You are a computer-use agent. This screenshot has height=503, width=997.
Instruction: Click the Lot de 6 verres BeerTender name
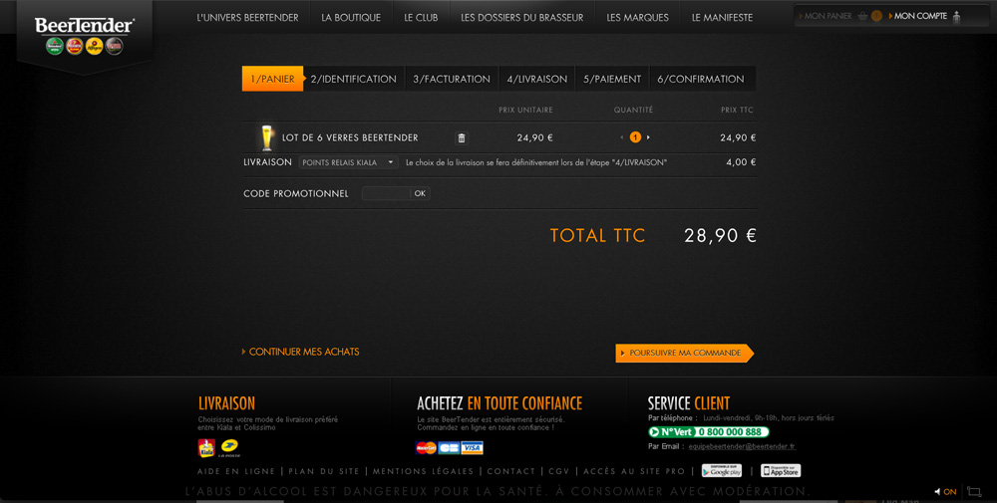point(350,137)
